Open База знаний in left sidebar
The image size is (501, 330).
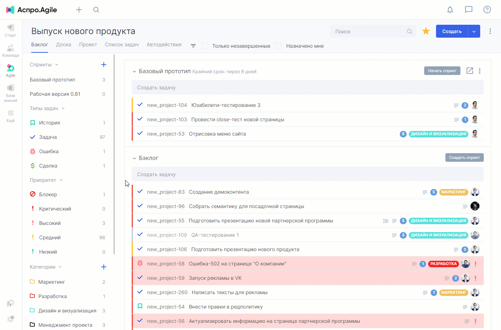coord(10,93)
